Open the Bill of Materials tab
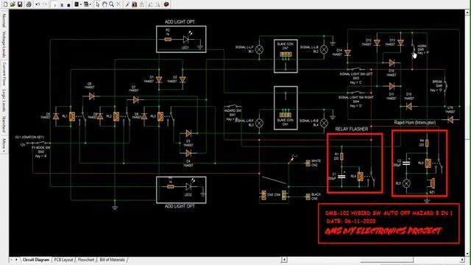This screenshot has height=265, width=471. pos(112,260)
